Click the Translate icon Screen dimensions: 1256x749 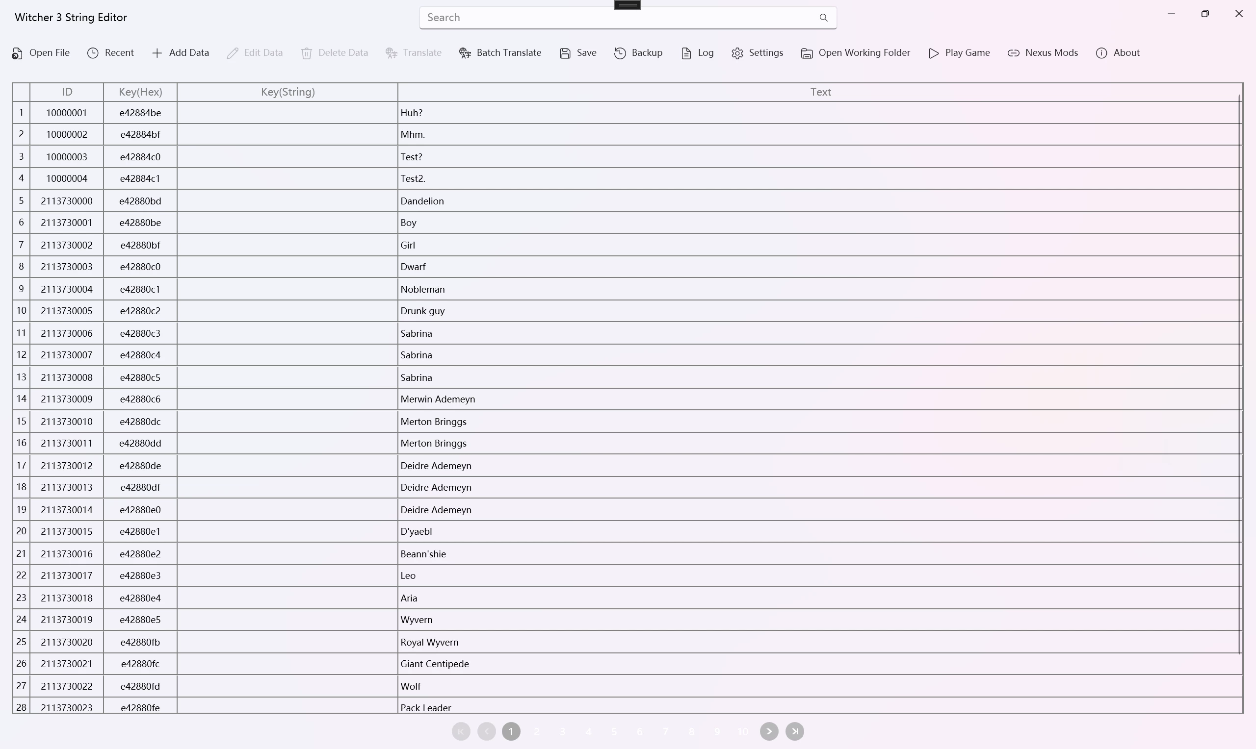392,53
